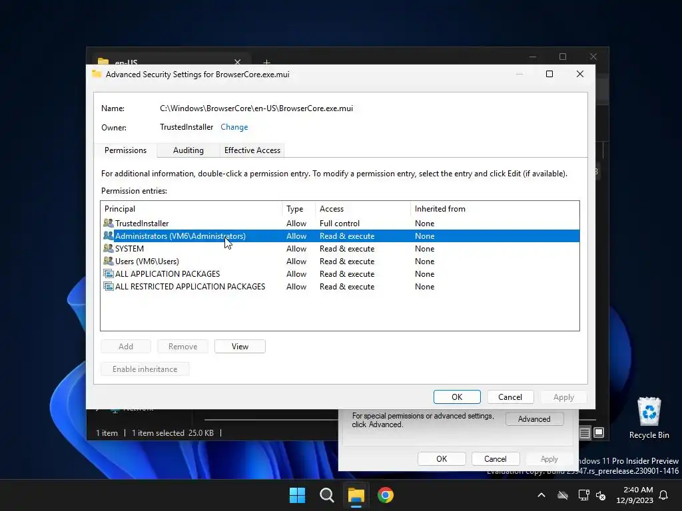This screenshot has height=511, width=682.
Task: Click the file path C:\Windows\BrowserCore text
Action: (x=256, y=108)
